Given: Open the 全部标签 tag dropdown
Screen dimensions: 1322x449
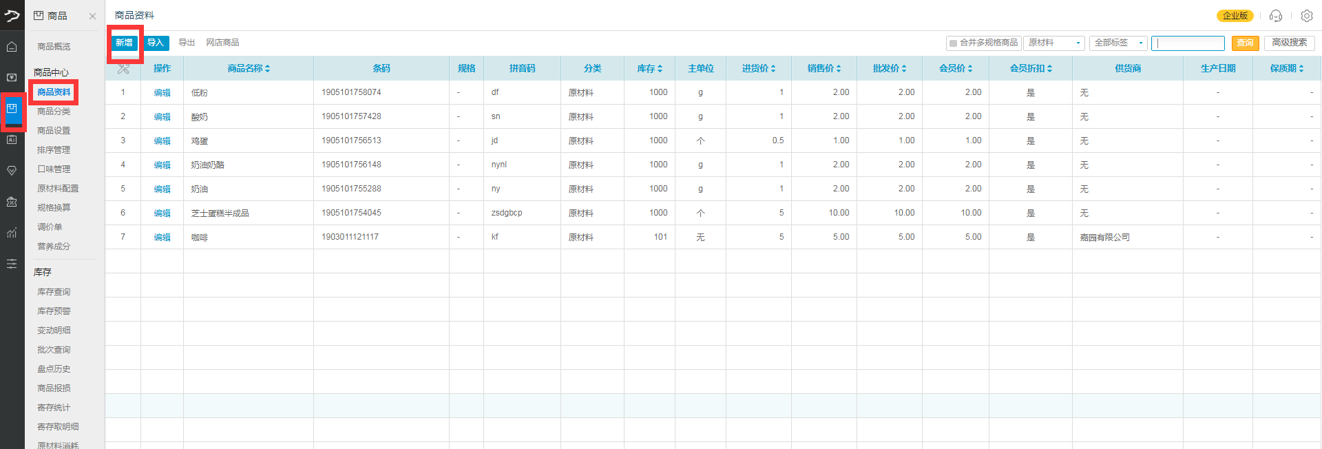Looking at the screenshot, I should click(x=1118, y=43).
